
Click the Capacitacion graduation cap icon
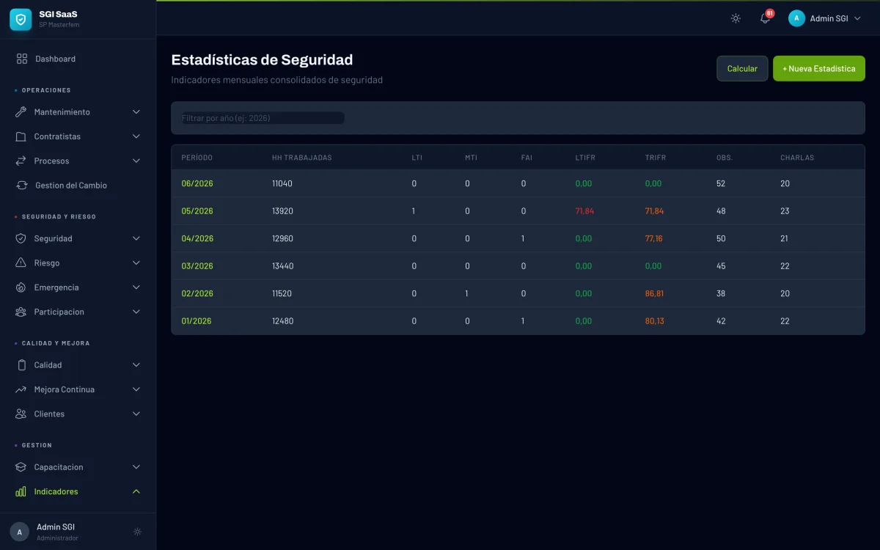[21, 467]
